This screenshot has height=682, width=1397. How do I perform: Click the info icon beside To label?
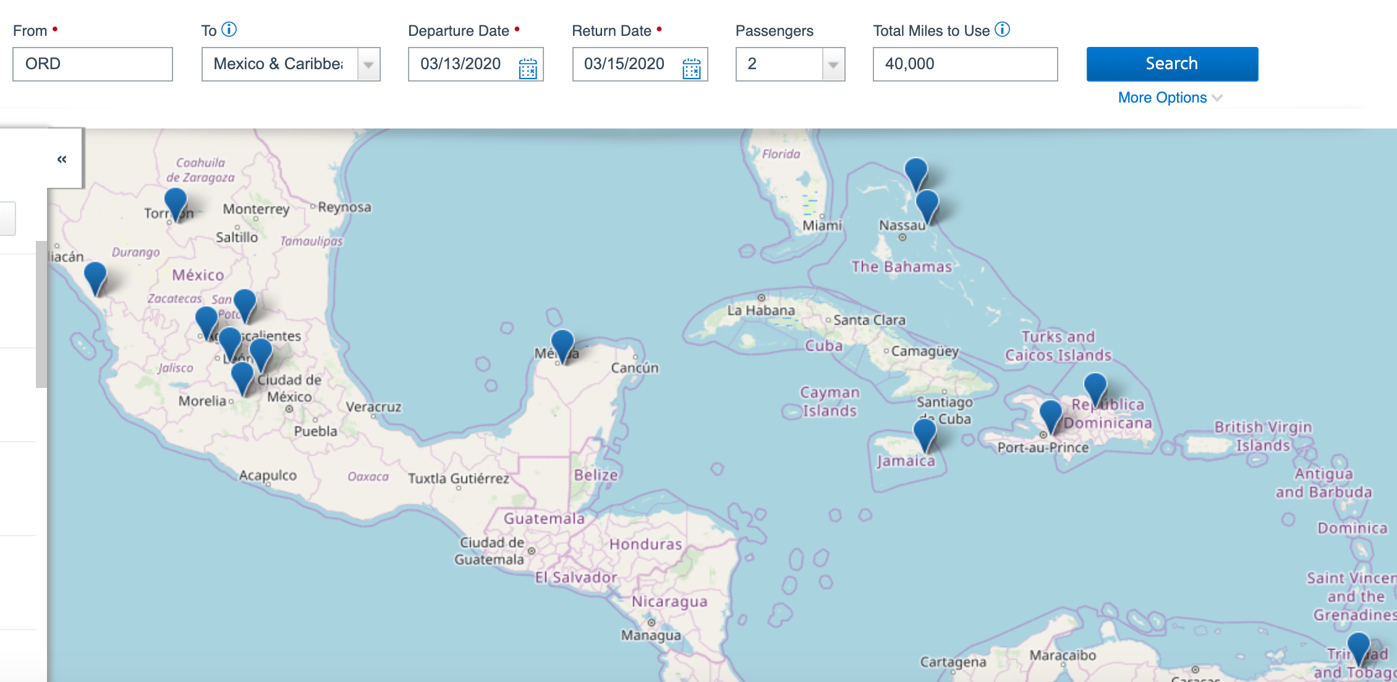pyautogui.click(x=229, y=29)
